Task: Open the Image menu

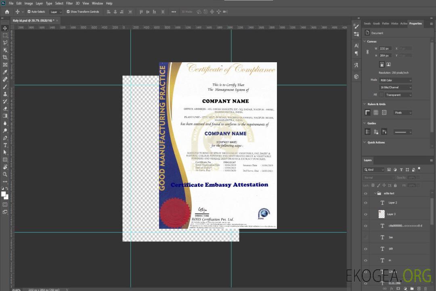Action: coord(29,3)
